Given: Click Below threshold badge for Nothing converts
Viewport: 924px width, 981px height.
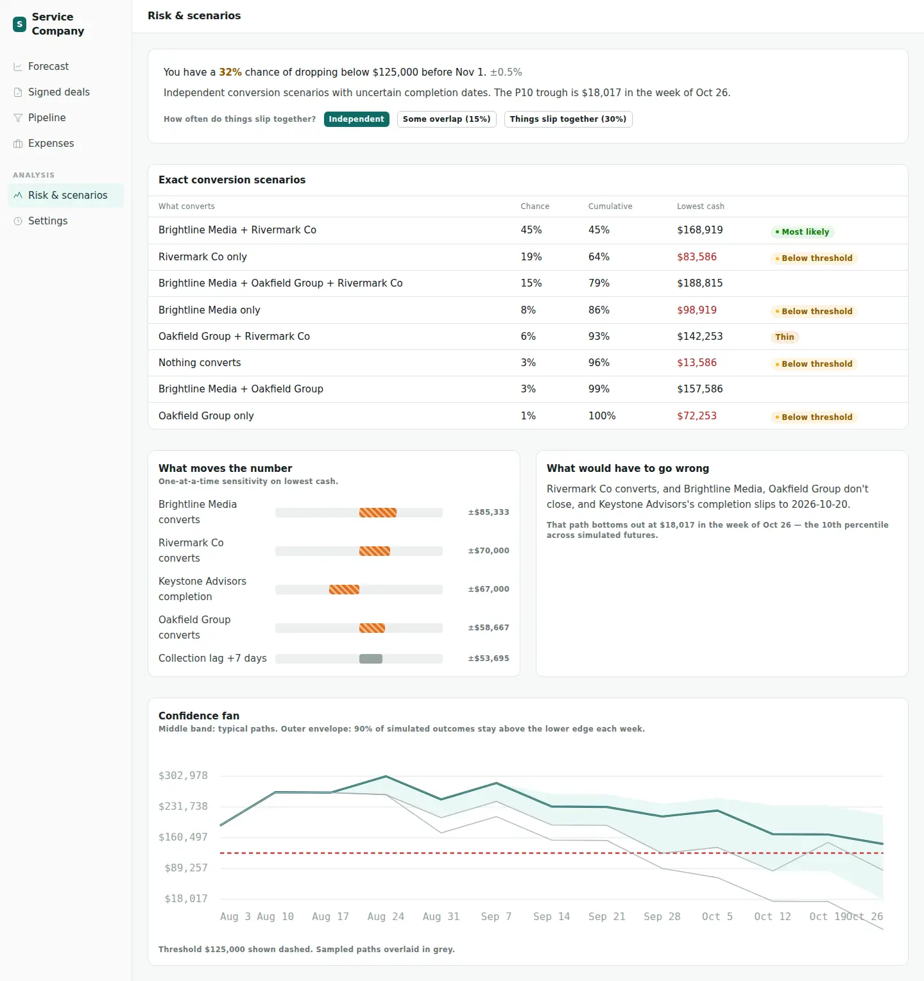Looking at the screenshot, I should click(814, 364).
